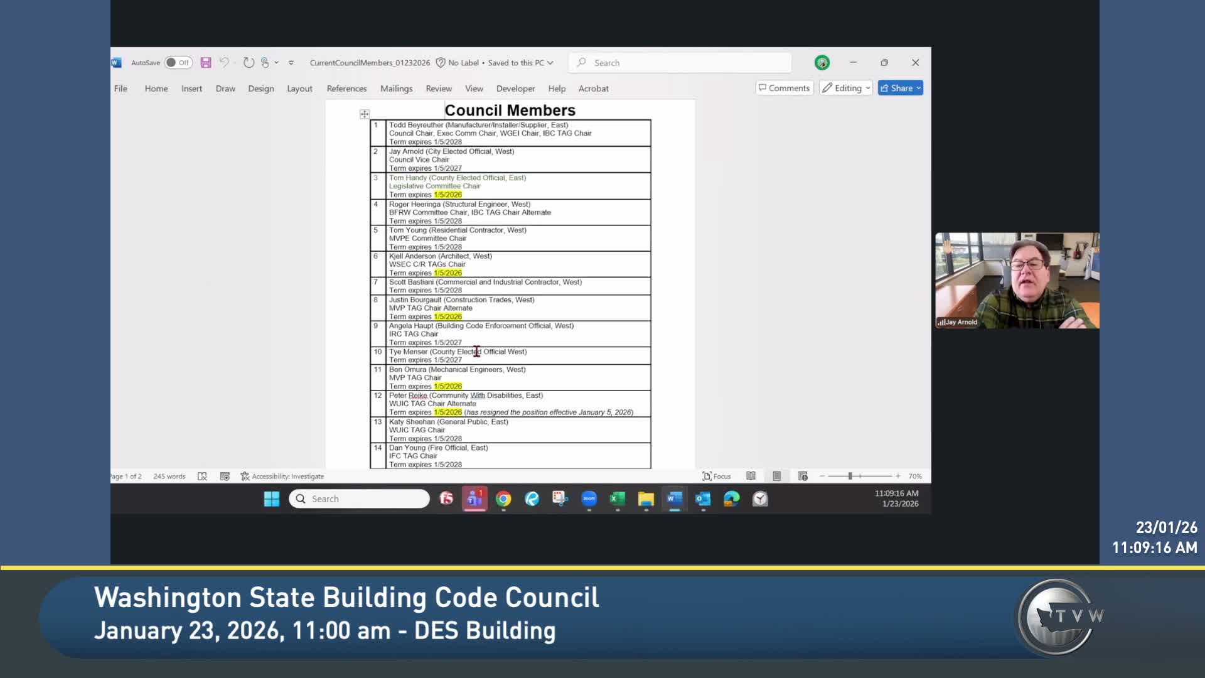Viewport: 1205px width, 678px height.
Task: Click the Save icon in title bar
Action: (206, 63)
